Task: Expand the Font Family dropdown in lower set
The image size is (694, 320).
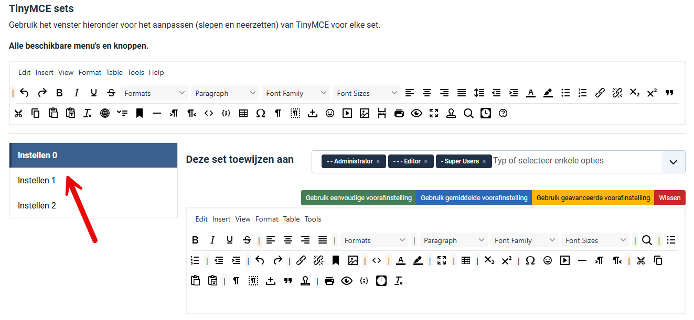Action: (524, 240)
